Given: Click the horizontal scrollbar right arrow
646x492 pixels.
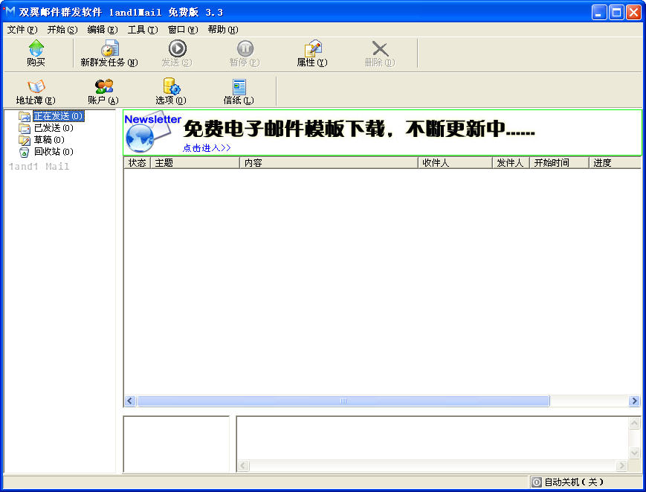Looking at the screenshot, I should coord(635,400).
